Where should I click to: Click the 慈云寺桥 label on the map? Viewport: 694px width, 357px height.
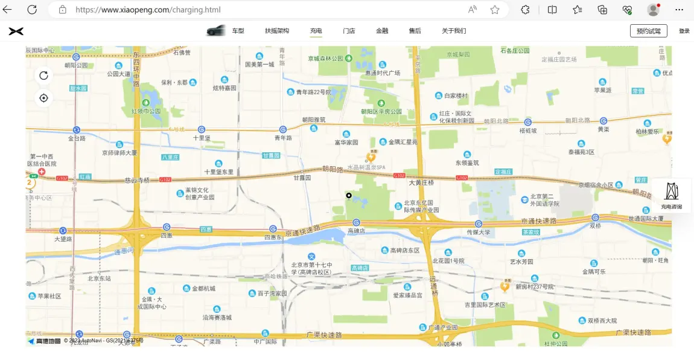137,180
